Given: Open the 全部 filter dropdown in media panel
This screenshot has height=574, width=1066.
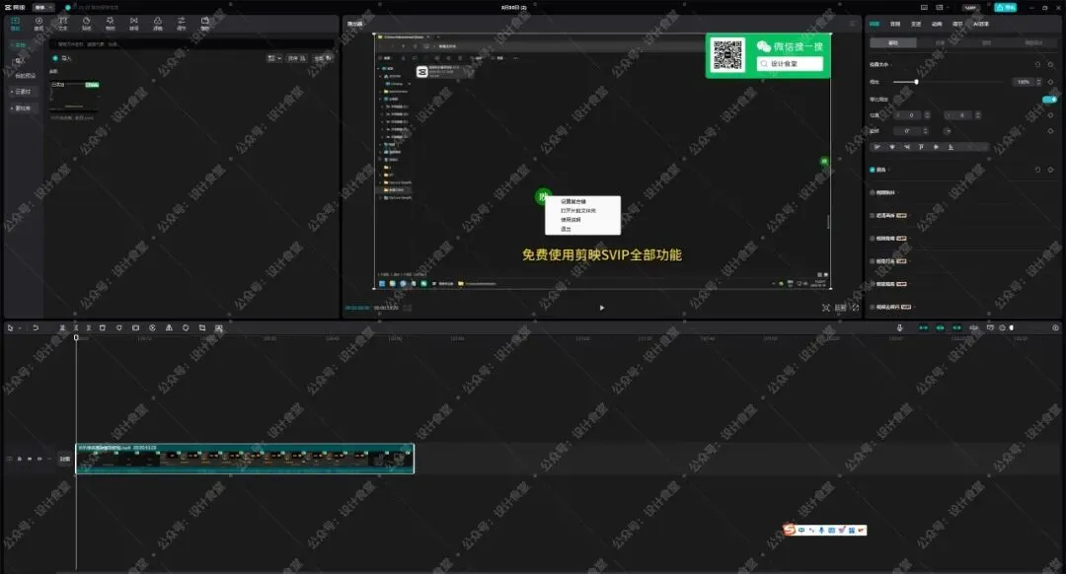Looking at the screenshot, I should [x=322, y=58].
